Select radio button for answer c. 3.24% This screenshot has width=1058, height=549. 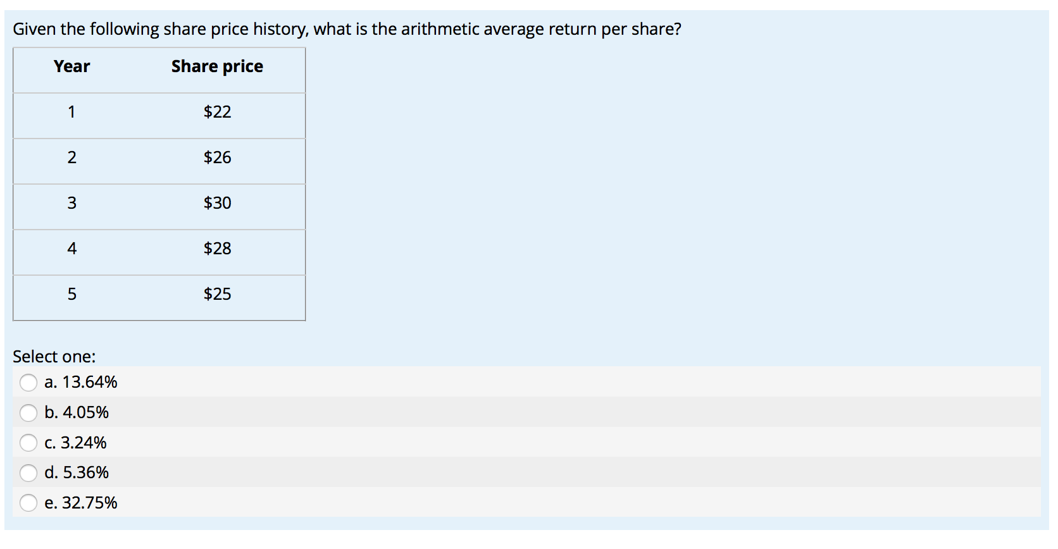click(29, 443)
